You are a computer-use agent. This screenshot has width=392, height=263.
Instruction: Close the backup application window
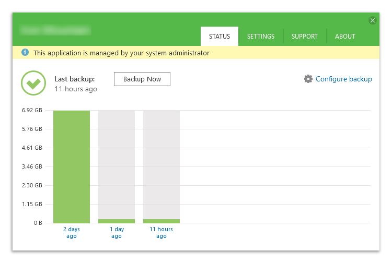(x=372, y=20)
